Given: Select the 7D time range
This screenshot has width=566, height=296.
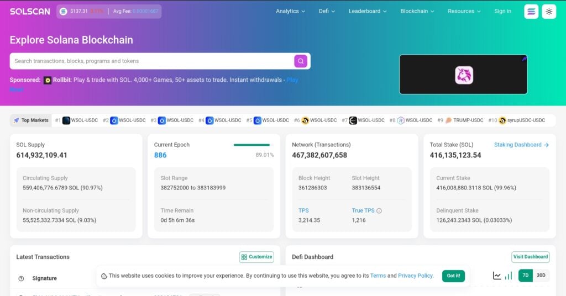Looking at the screenshot, I should point(526,276).
